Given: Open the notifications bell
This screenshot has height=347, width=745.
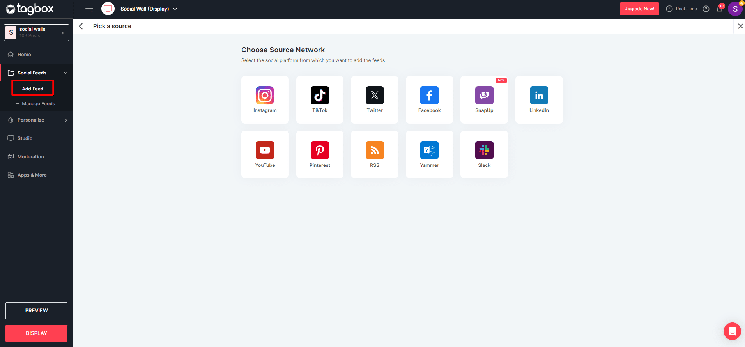Looking at the screenshot, I should pyautogui.click(x=719, y=9).
